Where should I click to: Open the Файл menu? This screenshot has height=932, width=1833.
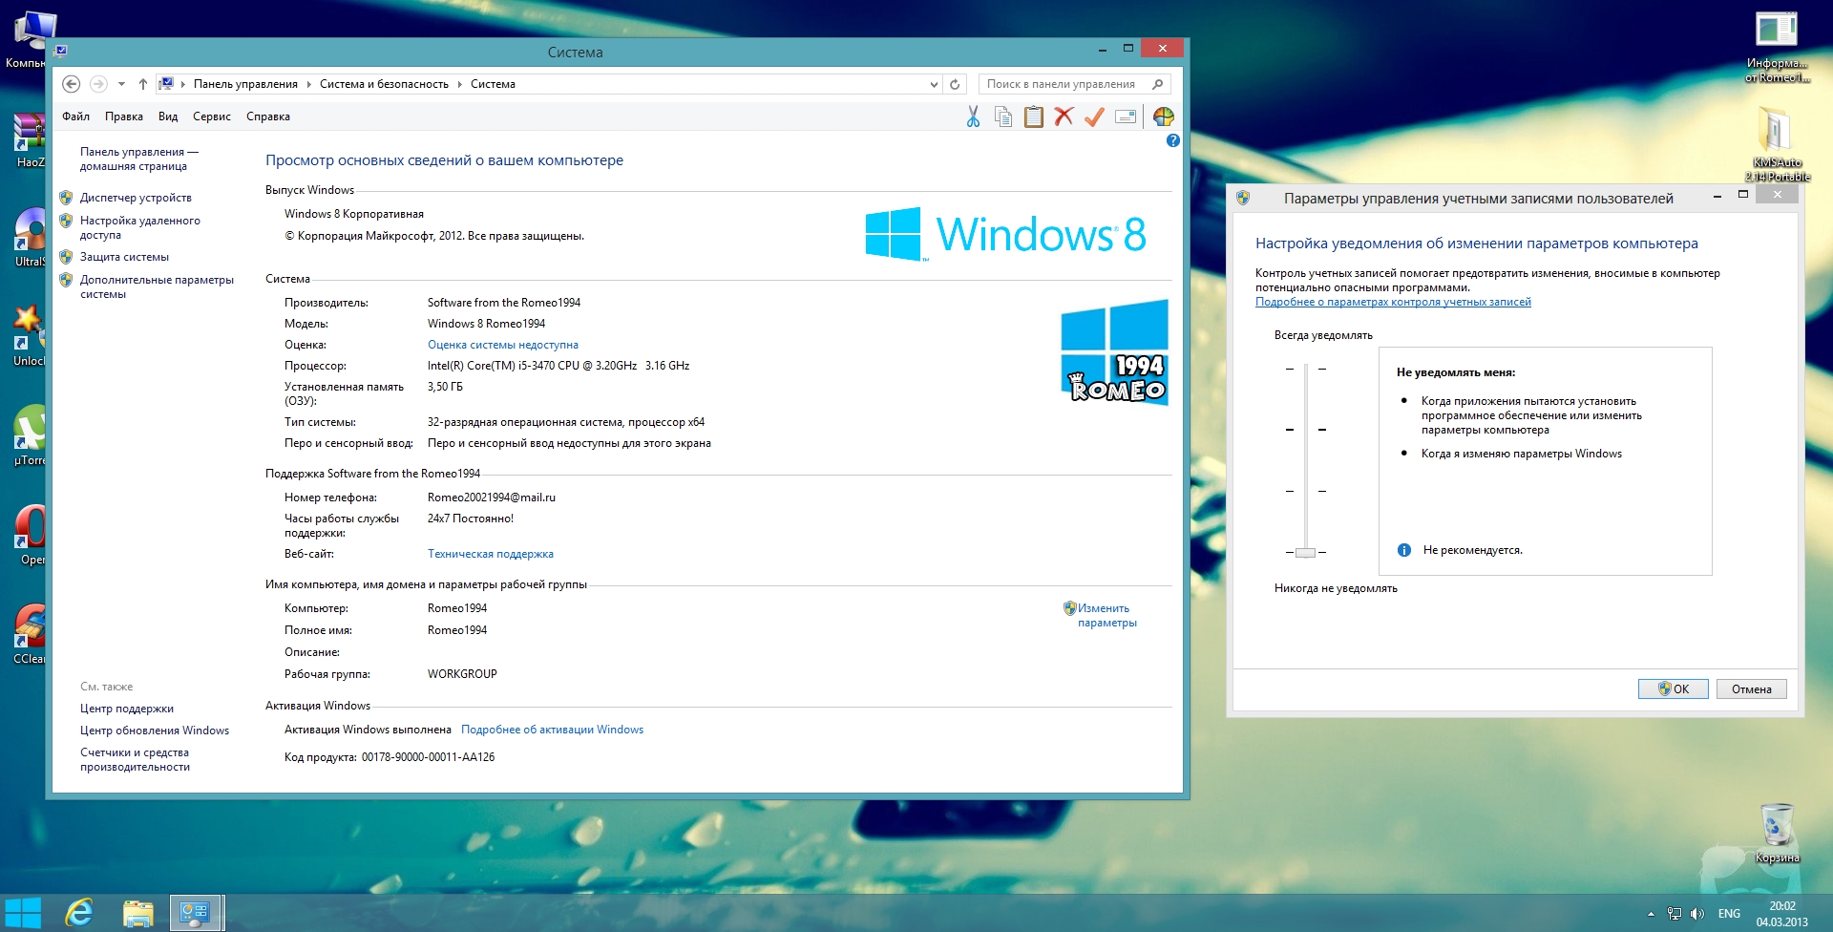click(x=75, y=116)
